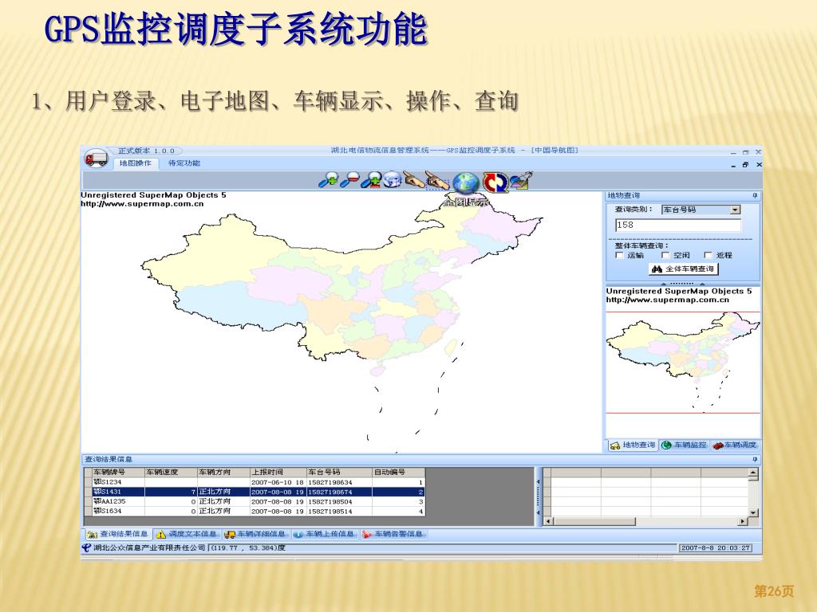Switch to the 调度文本信息 bottom tab
Screen dimensions: 817x612
coord(187,534)
